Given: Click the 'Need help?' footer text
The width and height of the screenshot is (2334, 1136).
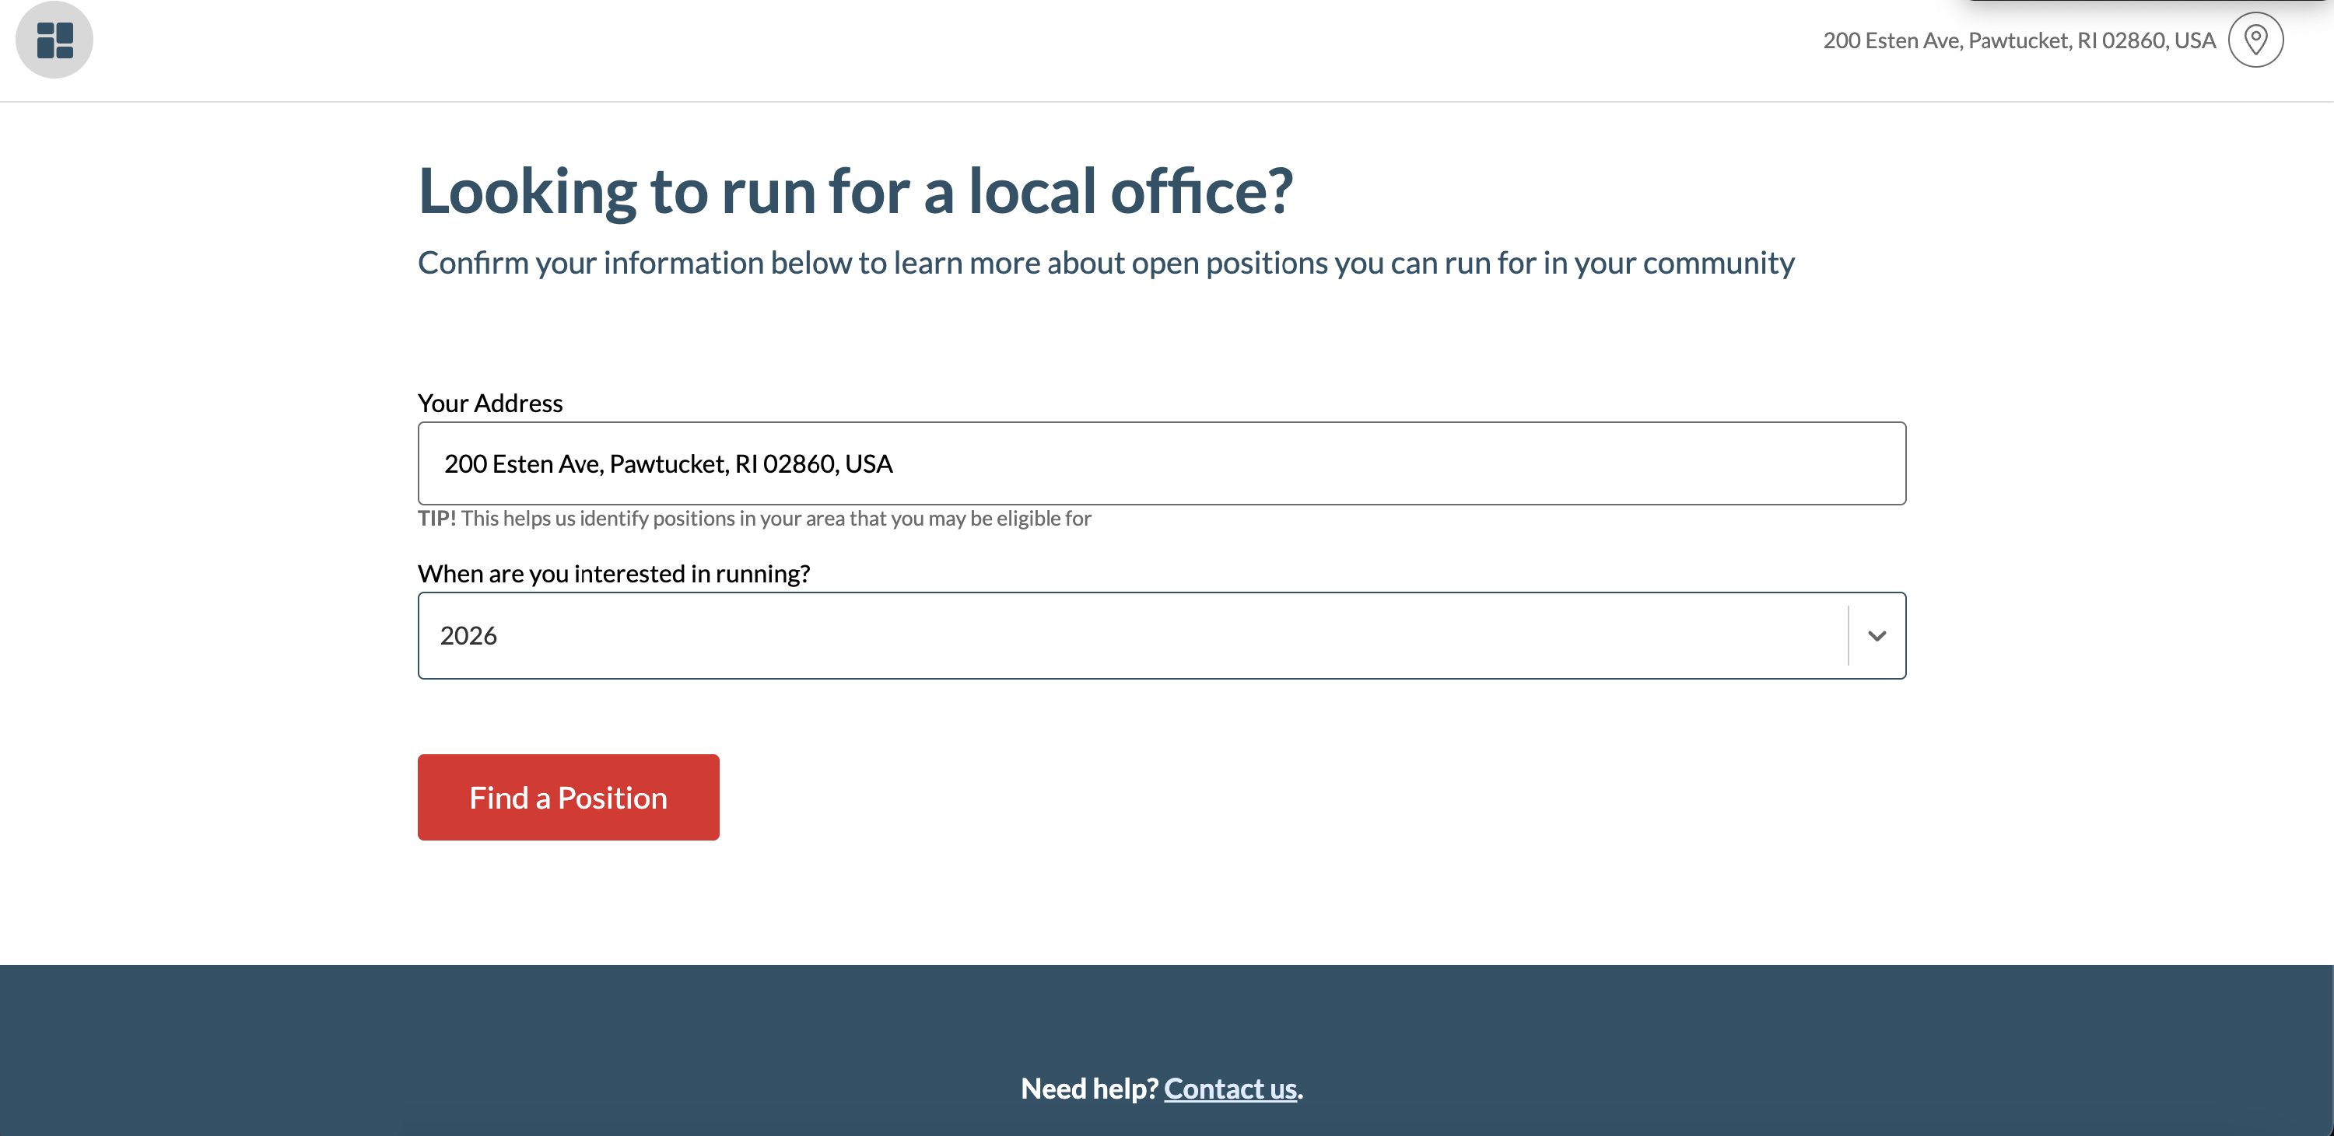Looking at the screenshot, I should (1088, 1088).
